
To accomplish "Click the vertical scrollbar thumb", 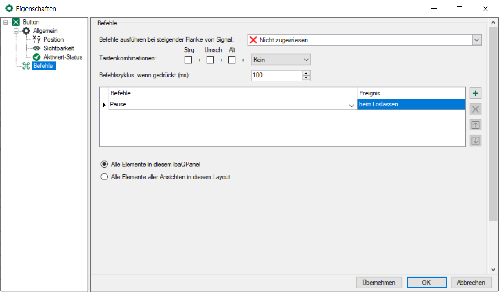I will click(x=493, y=124).
